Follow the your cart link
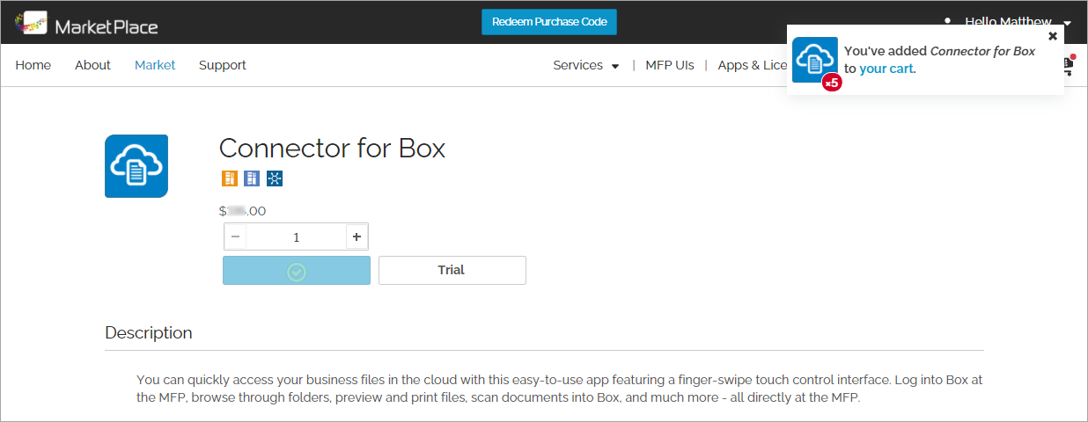The height and width of the screenshot is (422, 1088). [886, 69]
